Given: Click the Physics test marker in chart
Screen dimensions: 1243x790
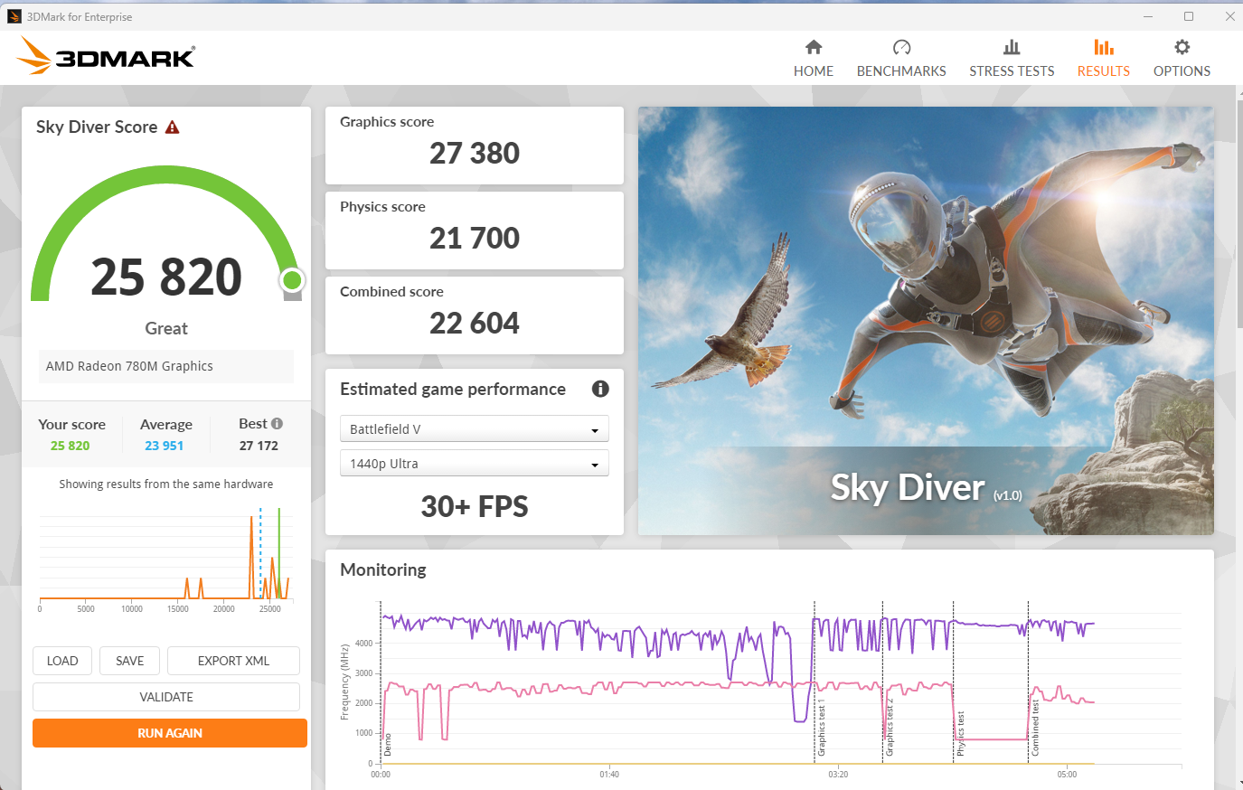Looking at the screenshot, I should [961, 733].
